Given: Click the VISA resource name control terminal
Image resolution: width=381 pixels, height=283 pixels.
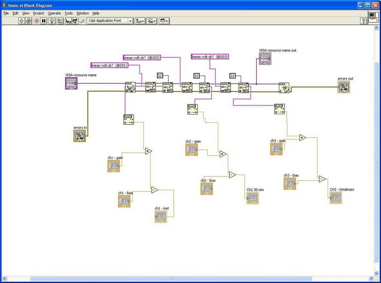Looking at the screenshot, I should 71,83.
